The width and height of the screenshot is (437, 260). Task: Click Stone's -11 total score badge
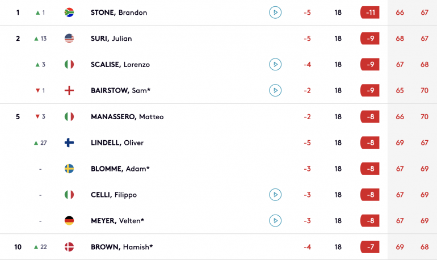(x=370, y=12)
